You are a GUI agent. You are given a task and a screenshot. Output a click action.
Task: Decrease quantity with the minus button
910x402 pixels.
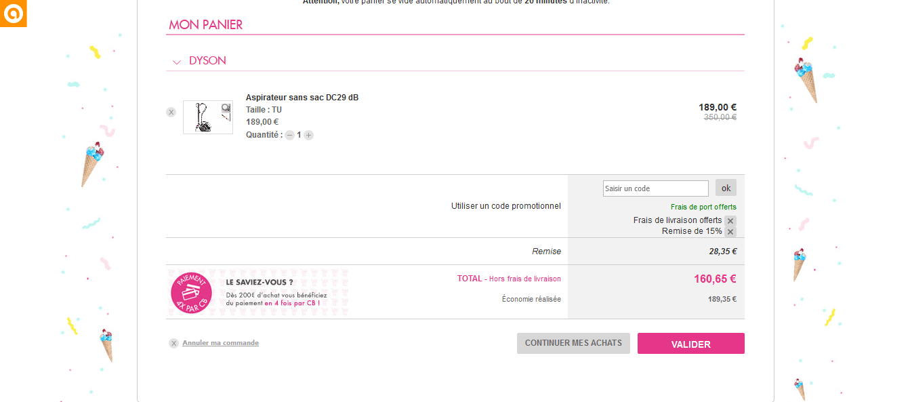pyautogui.click(x=289, y=135)
